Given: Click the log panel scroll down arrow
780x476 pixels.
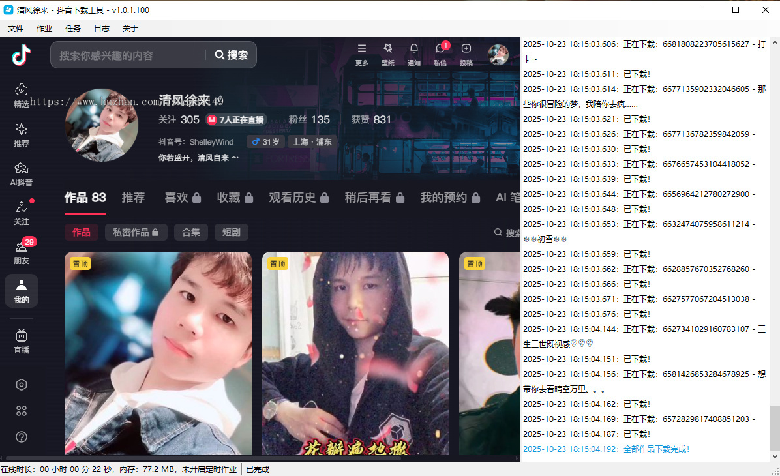Looking at the screenshot, I should (775, 456).
